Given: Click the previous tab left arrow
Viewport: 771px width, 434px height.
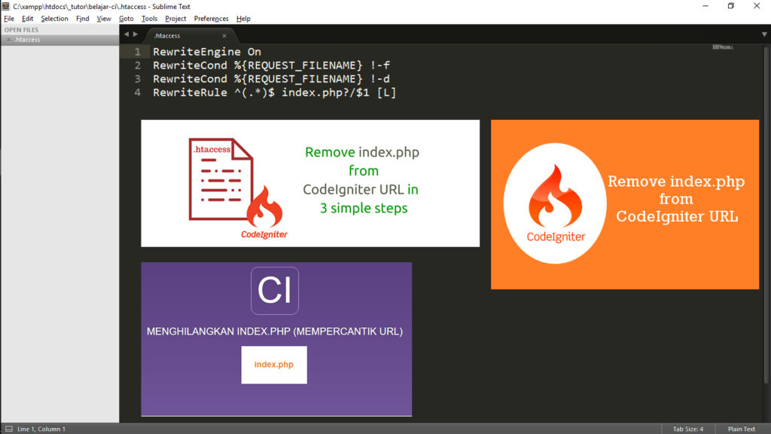Looking at the screenshot, I should [126, 35].
